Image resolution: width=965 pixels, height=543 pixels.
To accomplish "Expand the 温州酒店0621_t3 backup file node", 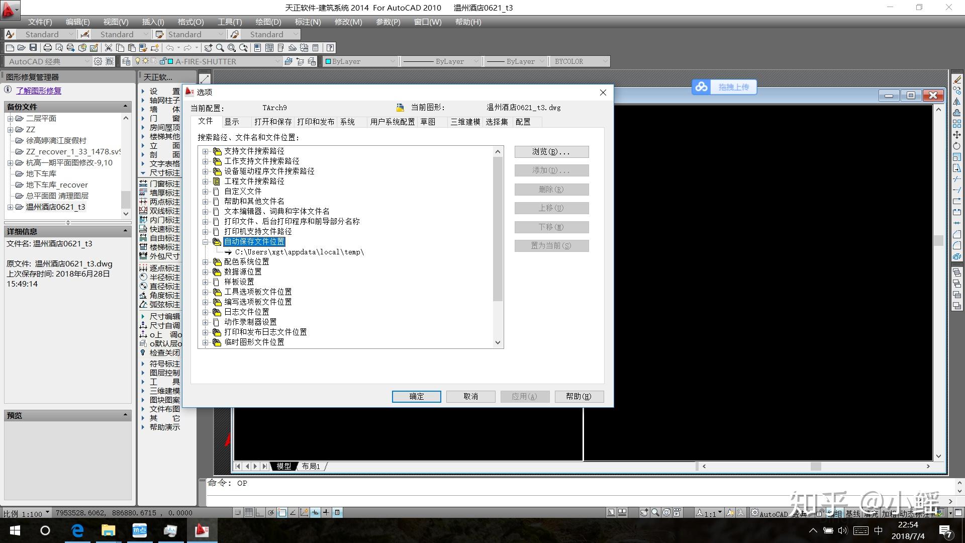I will tap(10, 207).
